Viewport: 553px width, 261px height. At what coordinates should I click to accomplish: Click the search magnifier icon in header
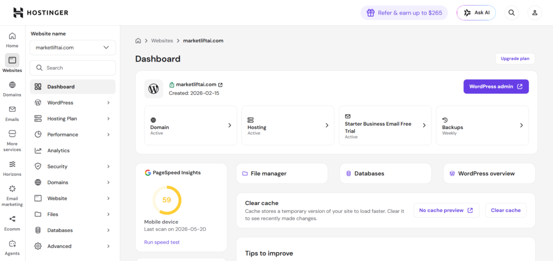pyautogui.click(x=511, y=13)
